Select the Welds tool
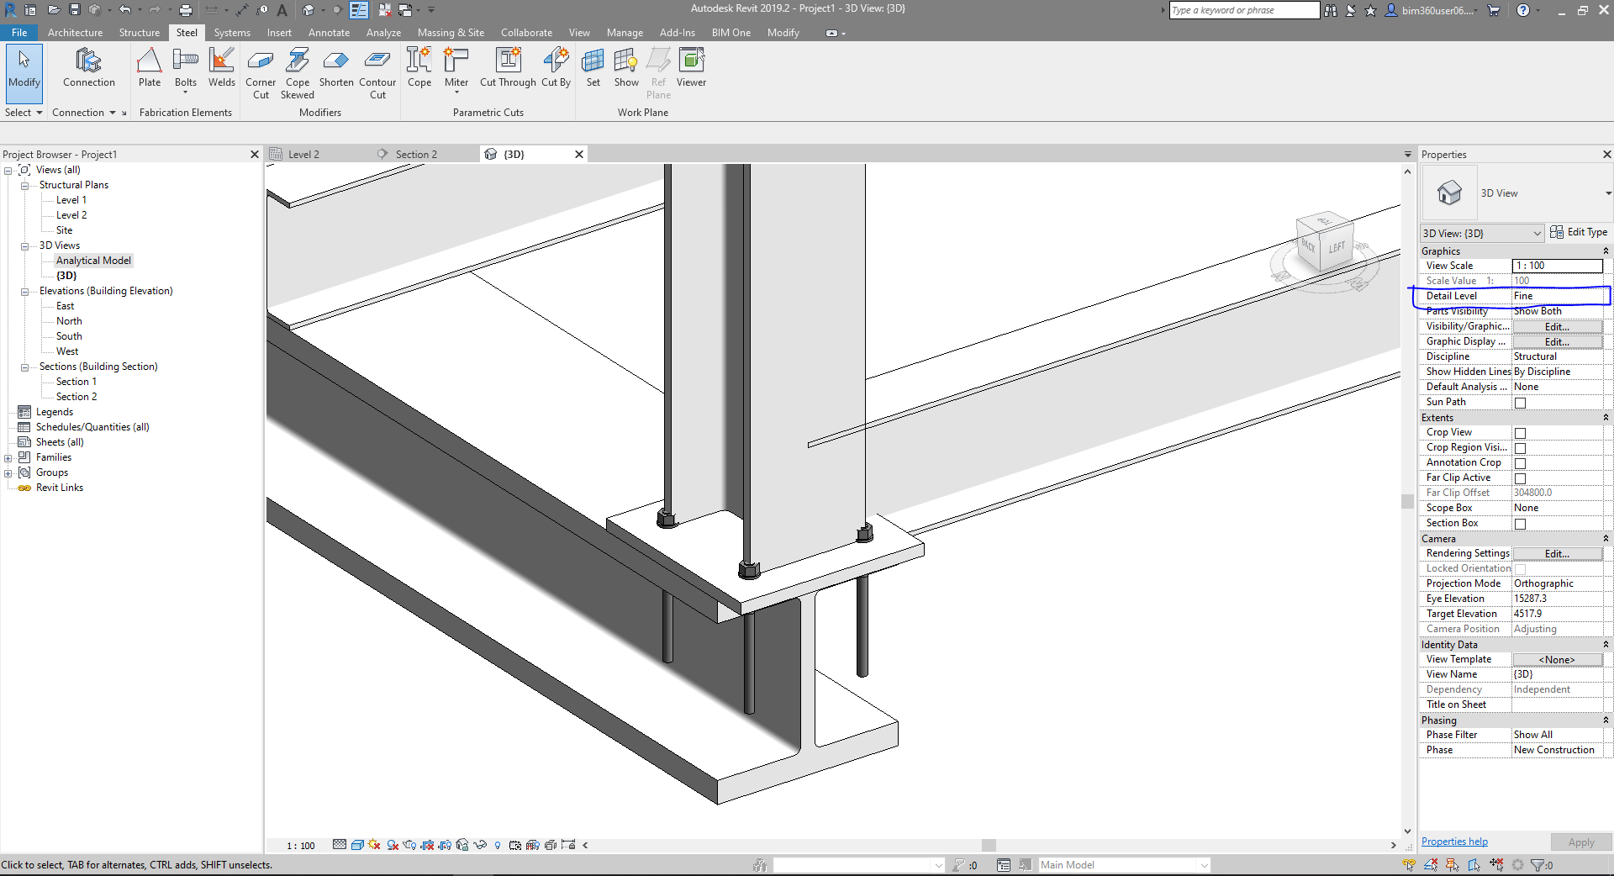Viewport: 1614px width, 876px height. (221, 67)
